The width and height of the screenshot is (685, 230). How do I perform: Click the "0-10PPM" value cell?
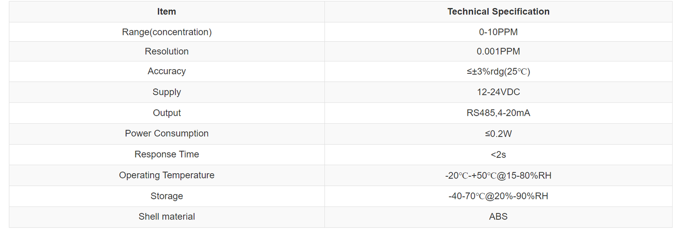(x=498, y=32)
